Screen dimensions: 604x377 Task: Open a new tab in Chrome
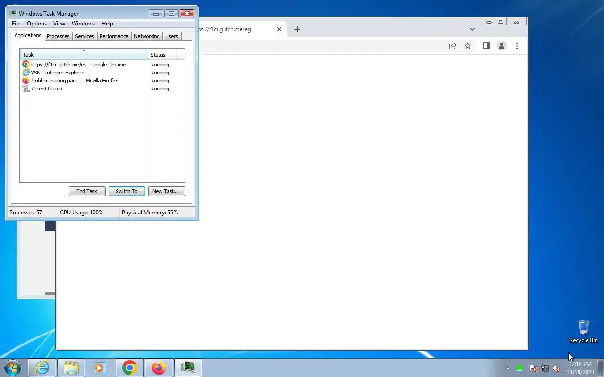(x=297, y=29)
